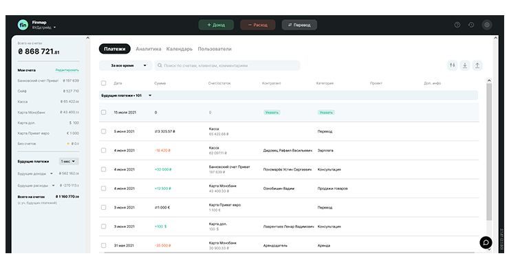Screen dimensions: 509x267
Task: Click the upload export icon
Action: [477, 65]
